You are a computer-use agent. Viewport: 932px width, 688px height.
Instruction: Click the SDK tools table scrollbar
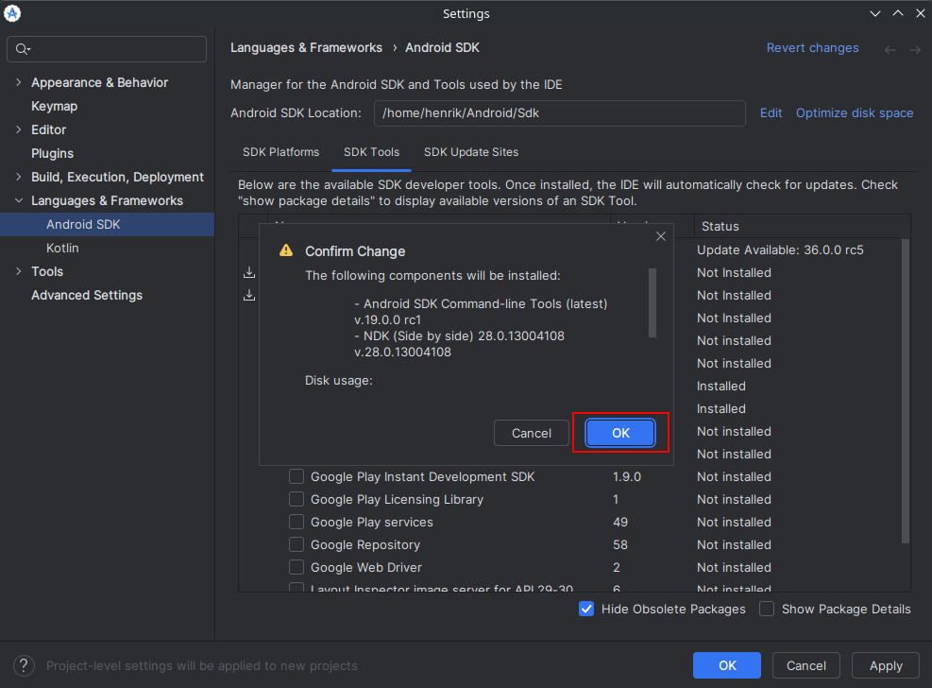906,391
